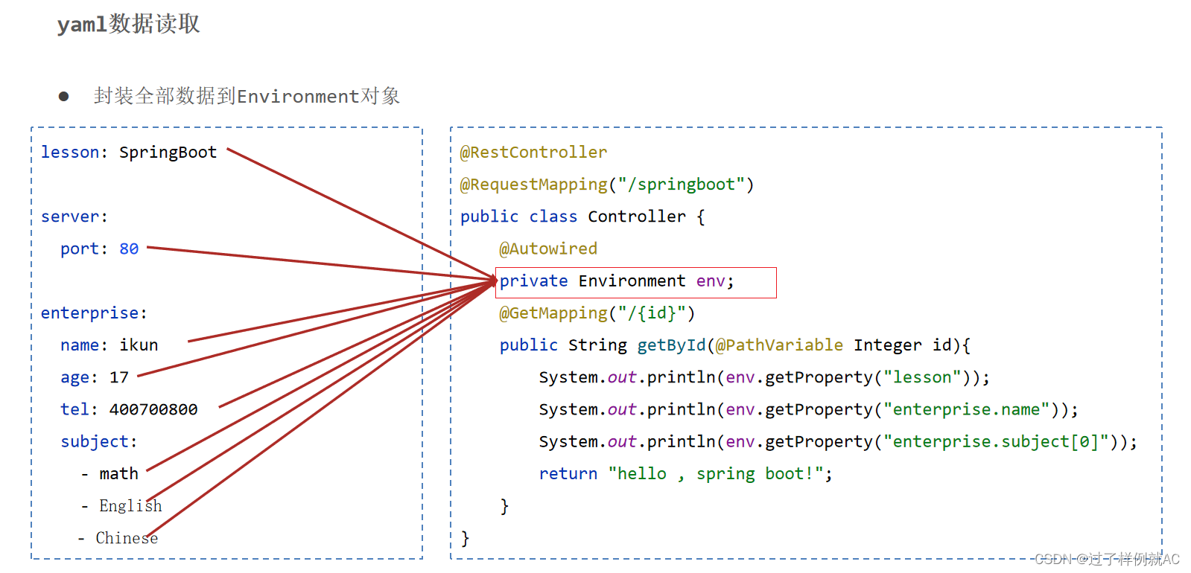Image resolution: width=1191 pixels, height=573 pixels.
Task: Select the '@RequestMapping("/springboot")' line
Action: tap(607, 185)
